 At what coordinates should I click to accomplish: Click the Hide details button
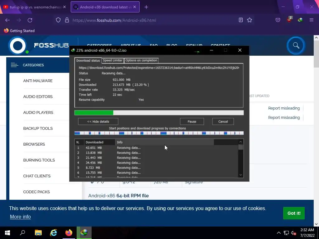coord(98,122)
